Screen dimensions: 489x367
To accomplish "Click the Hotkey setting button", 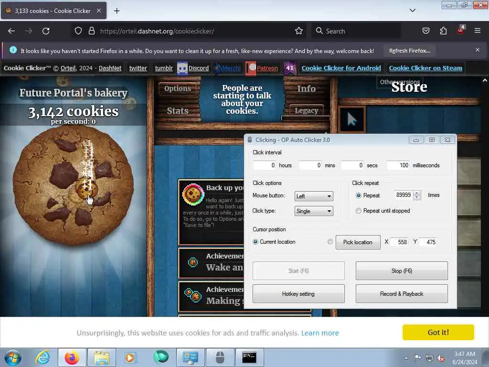I will (x=298, y=294).
